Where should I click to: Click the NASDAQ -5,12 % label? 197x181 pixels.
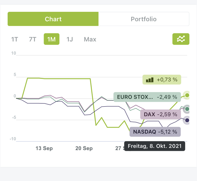pyautogui.click(x=155, y=132)
